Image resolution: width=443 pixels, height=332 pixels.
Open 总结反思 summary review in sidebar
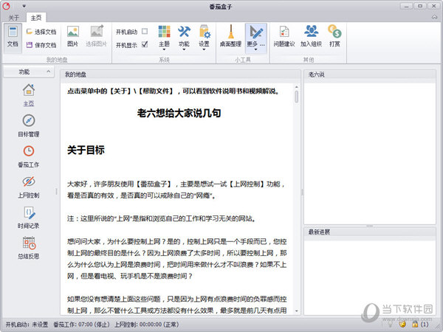coord(29,248)
